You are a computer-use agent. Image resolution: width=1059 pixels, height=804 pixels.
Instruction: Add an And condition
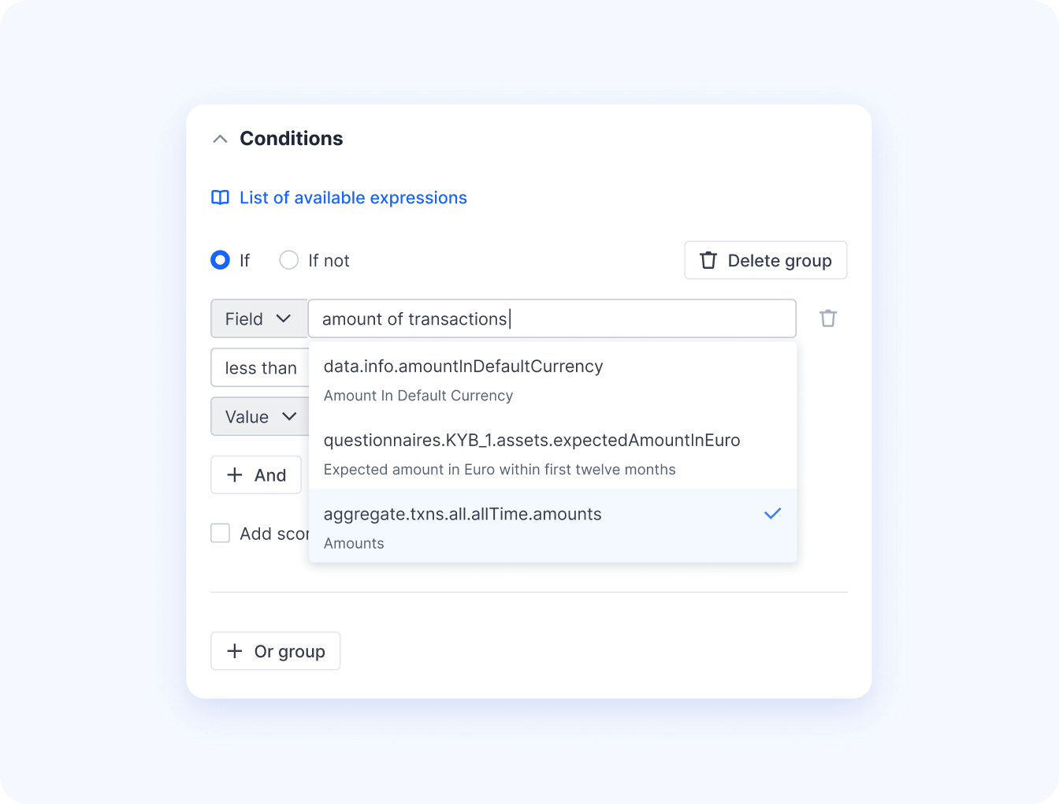point(256,475)
